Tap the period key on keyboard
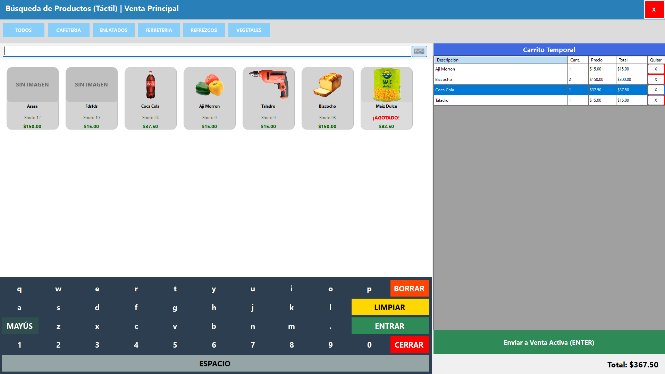This screenshot has width=665, height=374. click(330, 326)
